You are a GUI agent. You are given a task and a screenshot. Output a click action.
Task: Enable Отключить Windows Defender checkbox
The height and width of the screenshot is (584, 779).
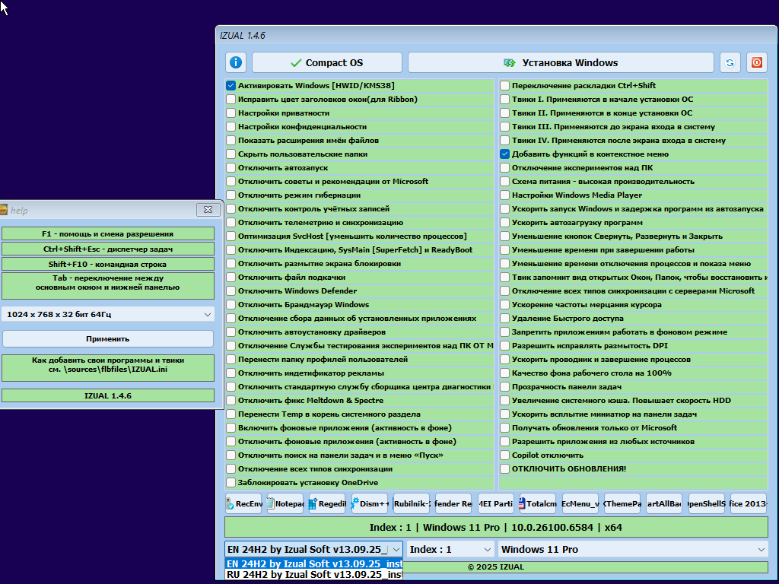(x=231, y=291)
